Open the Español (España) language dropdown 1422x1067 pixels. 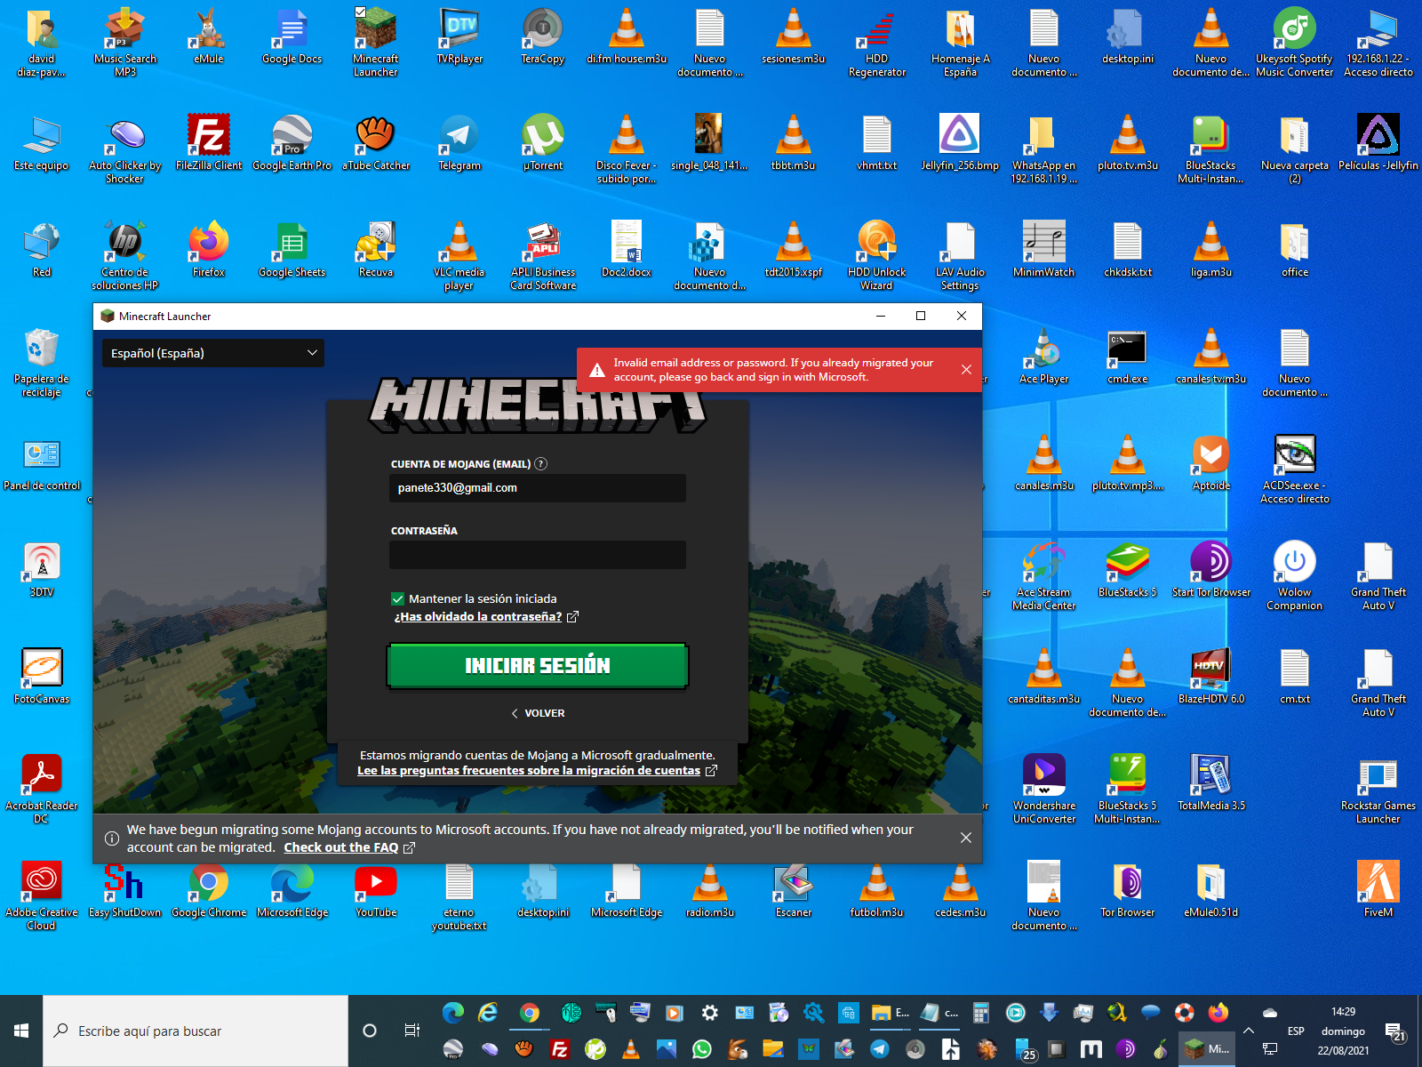pos(213,353)
